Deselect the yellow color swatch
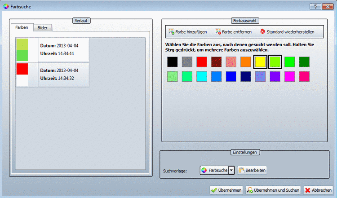 pos(260,62)
